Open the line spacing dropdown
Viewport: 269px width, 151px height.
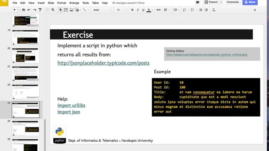point(176,10)
